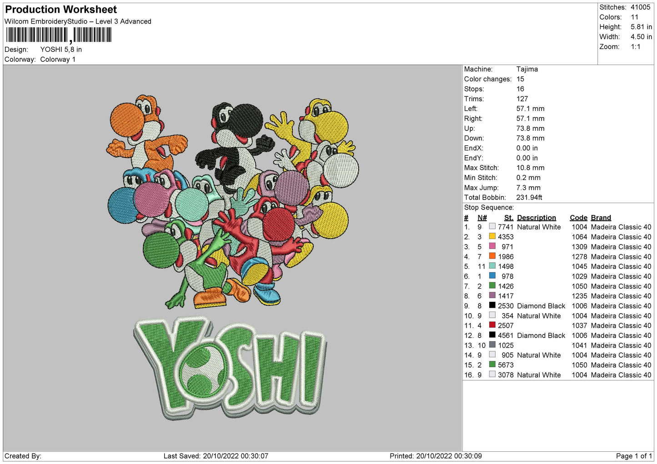Select the Width value '4.50 in'

coord(641,37)
